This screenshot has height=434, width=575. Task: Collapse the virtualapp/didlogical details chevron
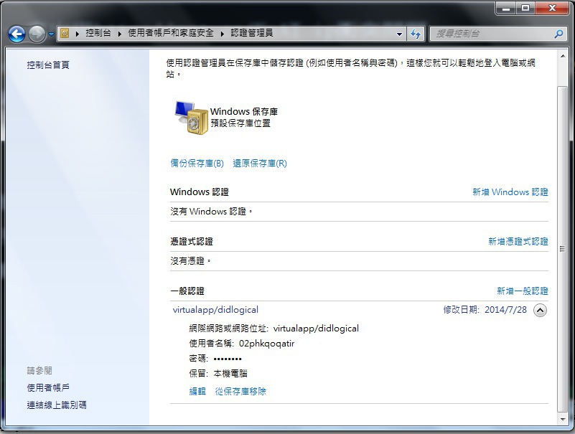click(540, 311)
